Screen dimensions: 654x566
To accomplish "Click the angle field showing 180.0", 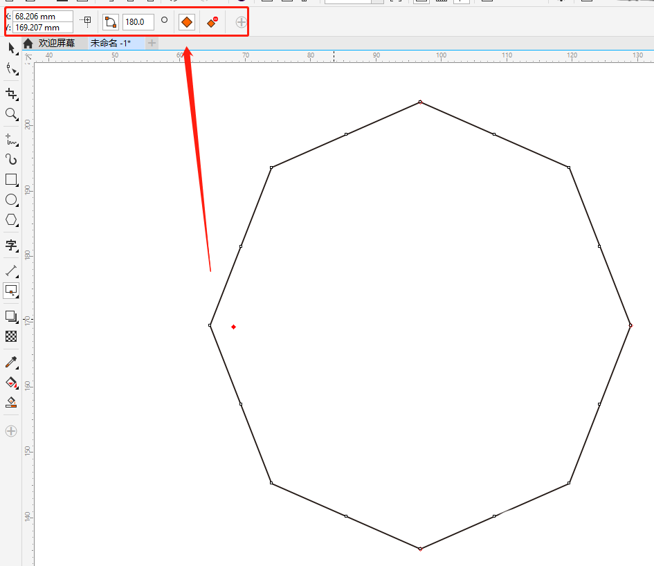I will (x=138, y=22).
